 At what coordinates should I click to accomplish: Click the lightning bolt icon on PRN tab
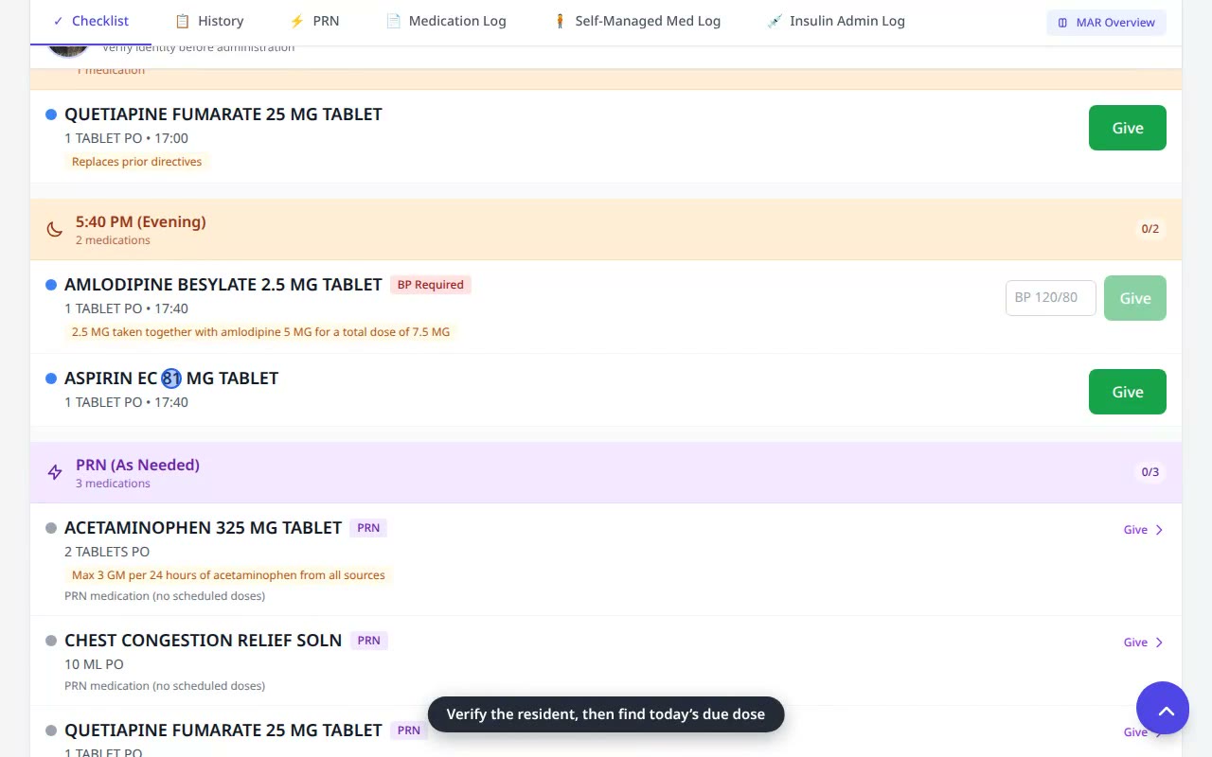(296, 21)
